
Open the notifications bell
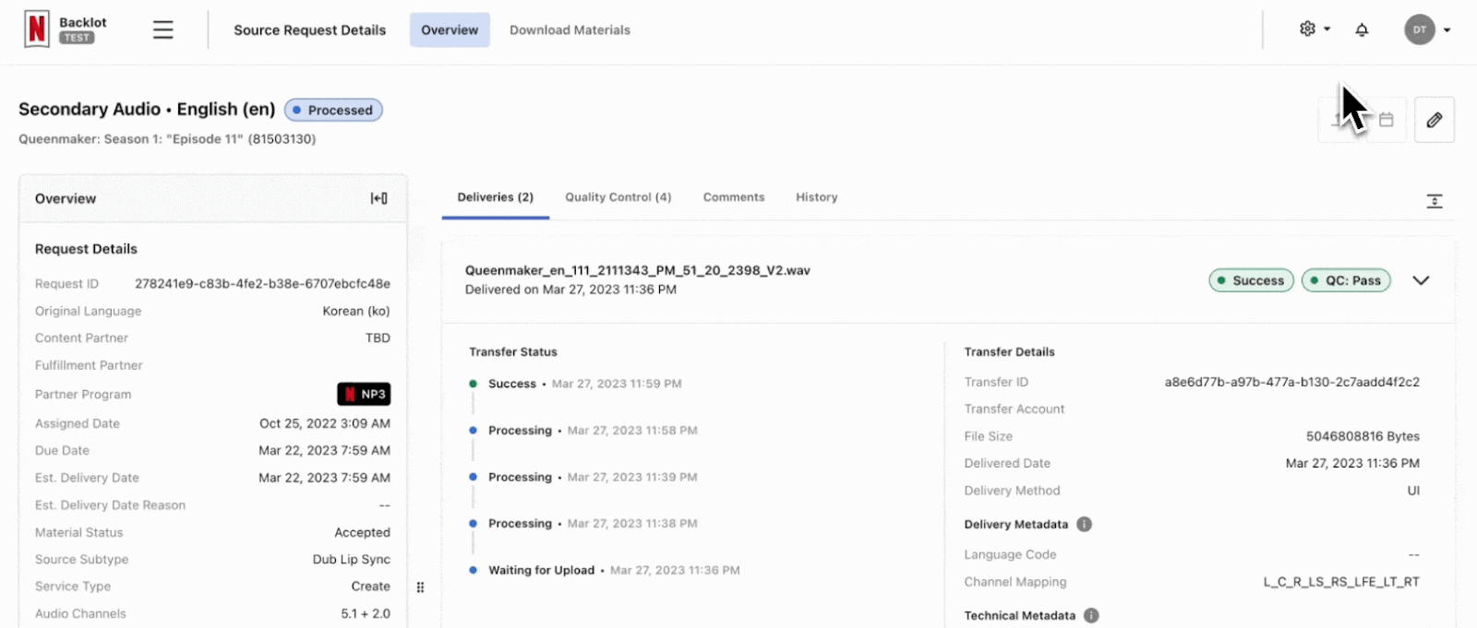[1362, 30]
